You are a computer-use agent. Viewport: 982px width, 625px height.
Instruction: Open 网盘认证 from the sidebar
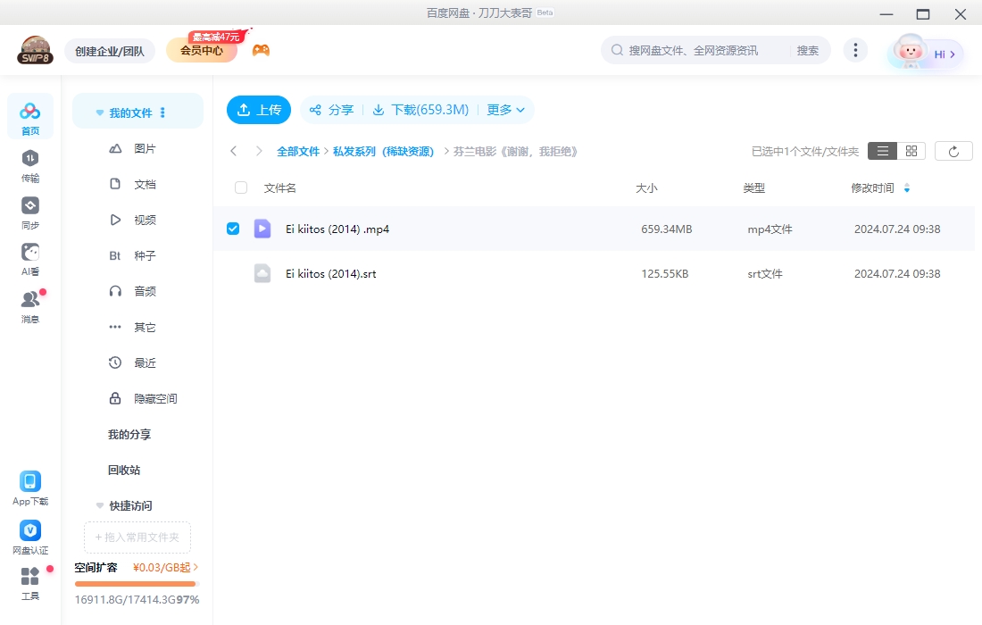29,534
